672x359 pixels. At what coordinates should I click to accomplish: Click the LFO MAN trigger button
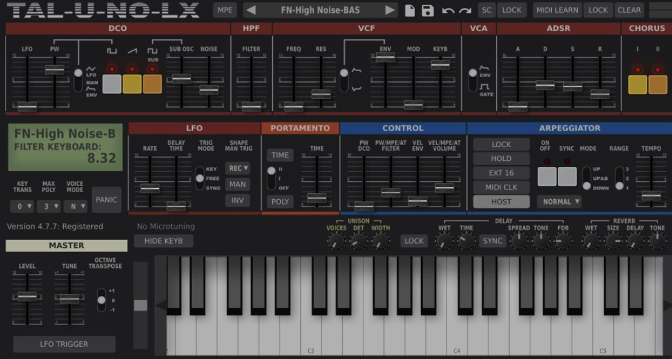coord(238,184)
